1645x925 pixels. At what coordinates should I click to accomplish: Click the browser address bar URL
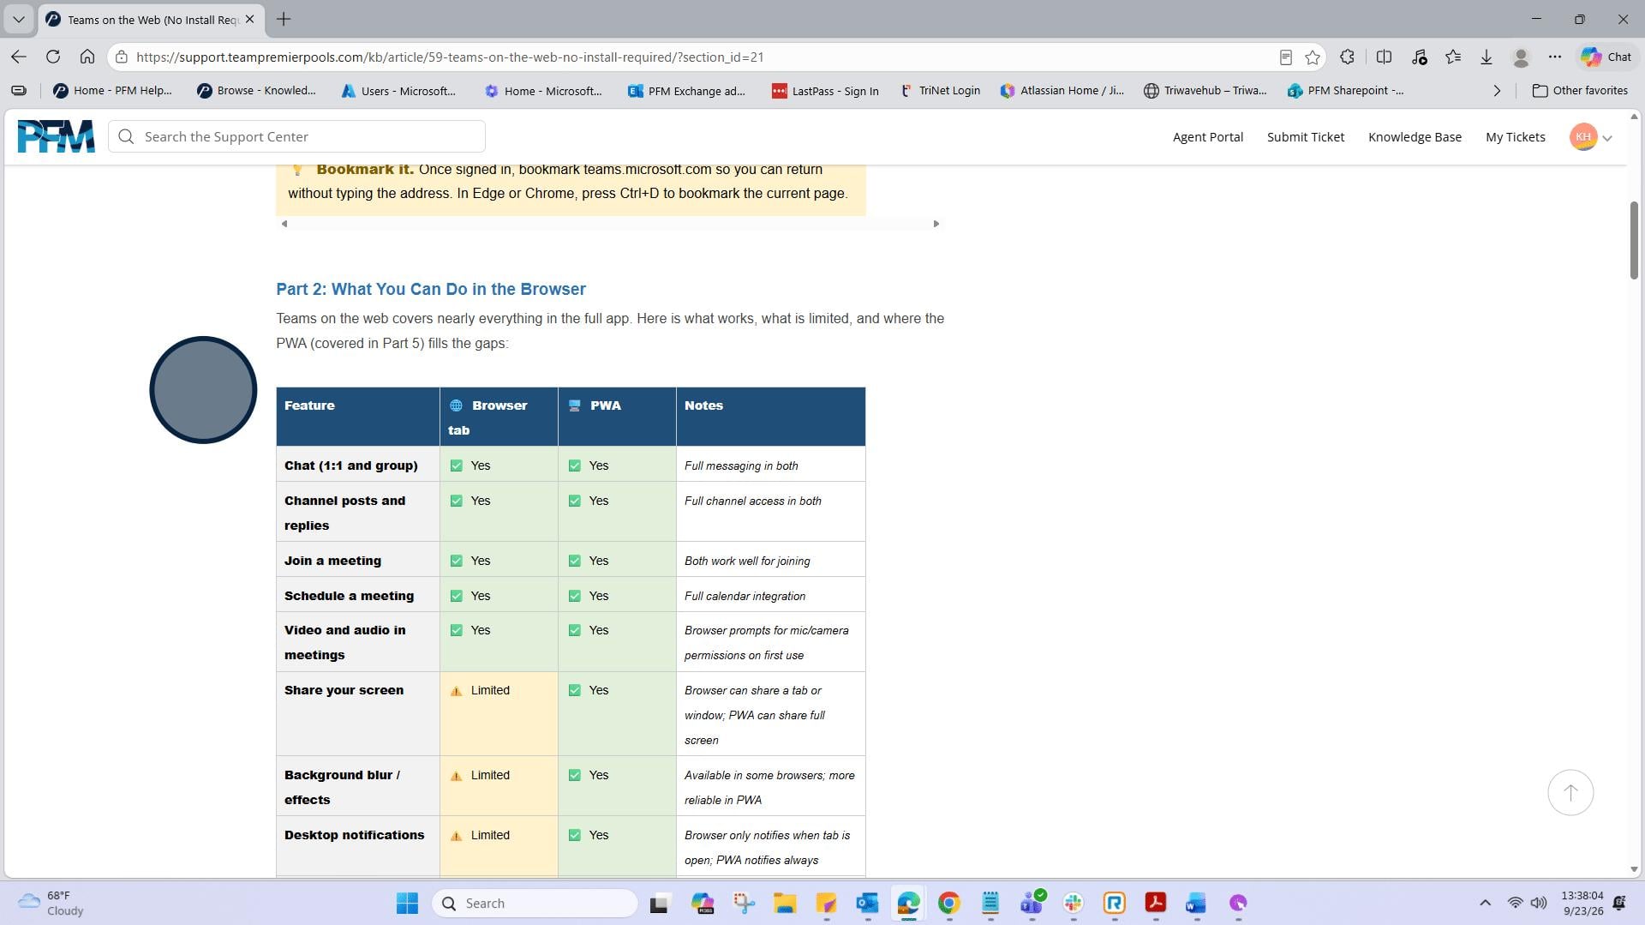(x=449, y=57)
